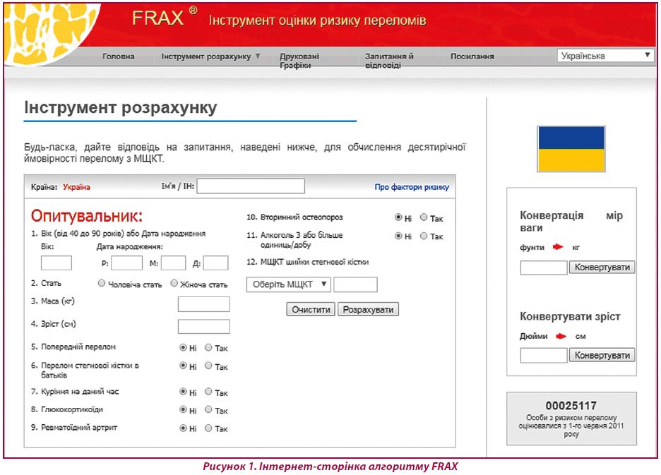Viewport: 661px width, 475px height.
Task: Select Так for Вторинний остеопороз
Action: [x=424, y=217]
